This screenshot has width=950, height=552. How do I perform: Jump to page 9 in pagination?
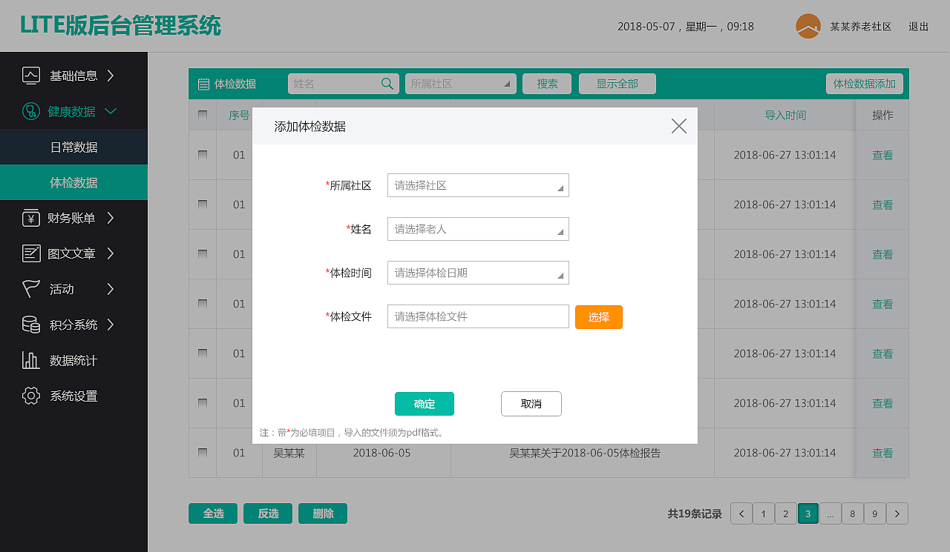coord(874,513)
